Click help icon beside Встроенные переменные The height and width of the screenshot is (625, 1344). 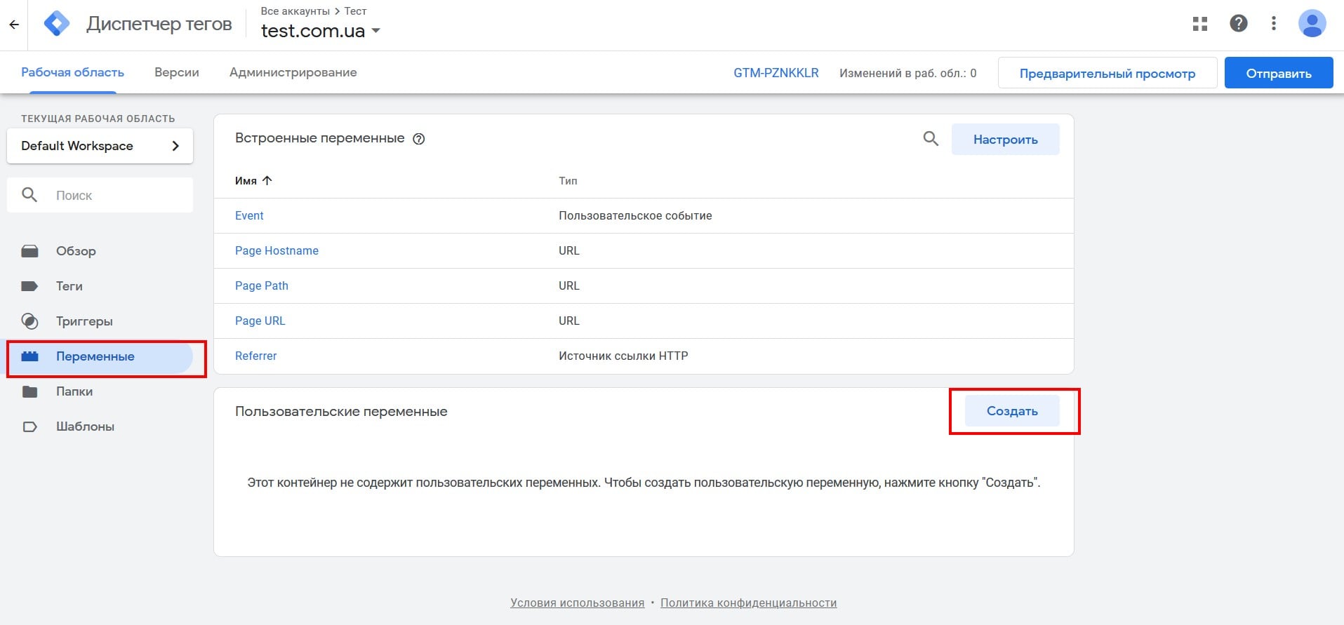(x=419, y=139)
